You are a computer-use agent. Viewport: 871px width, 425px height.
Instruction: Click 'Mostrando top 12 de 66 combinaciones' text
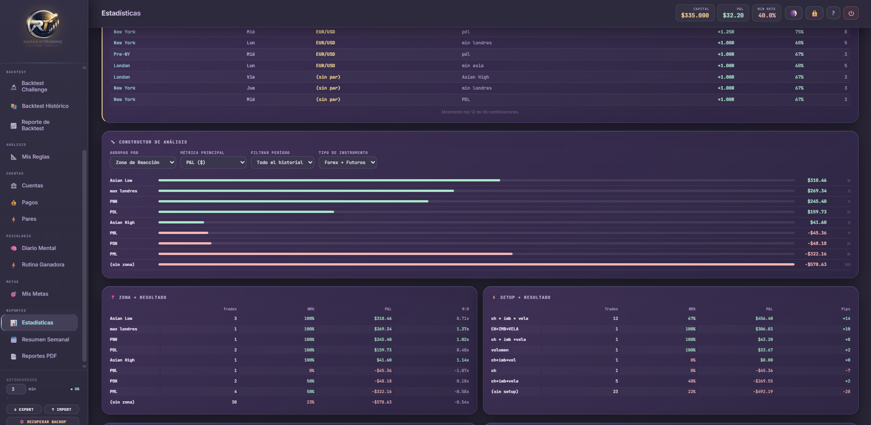(480, 112)
